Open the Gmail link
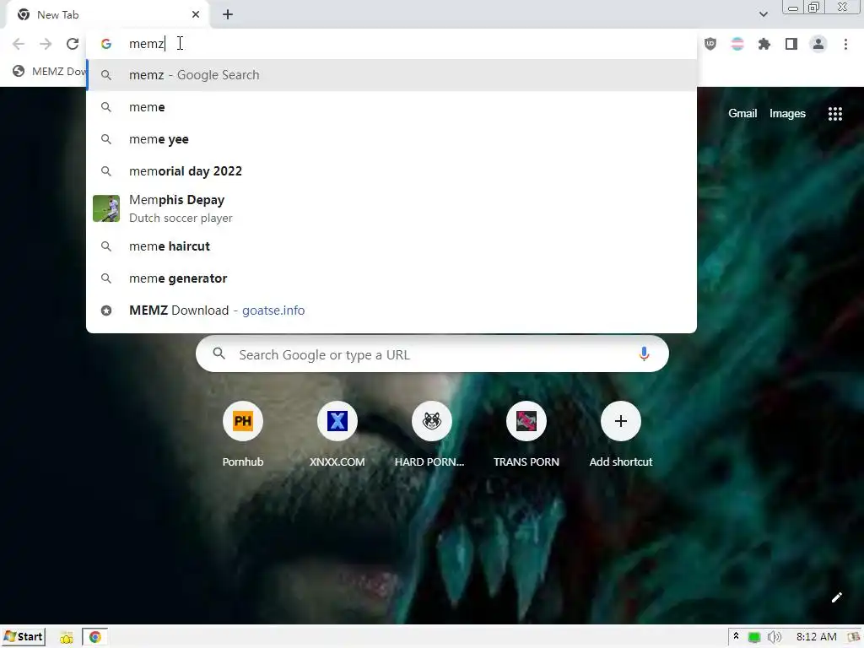Screen dimensions: 864x648 tap(742, 114)
